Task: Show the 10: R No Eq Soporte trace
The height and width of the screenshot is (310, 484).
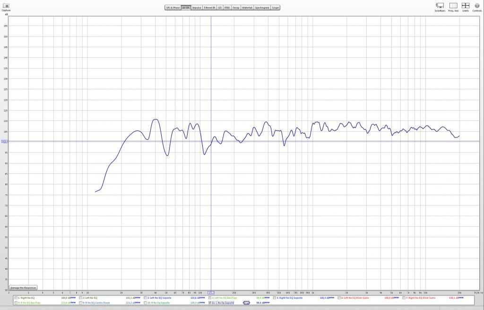Action: tap(146, 303)
